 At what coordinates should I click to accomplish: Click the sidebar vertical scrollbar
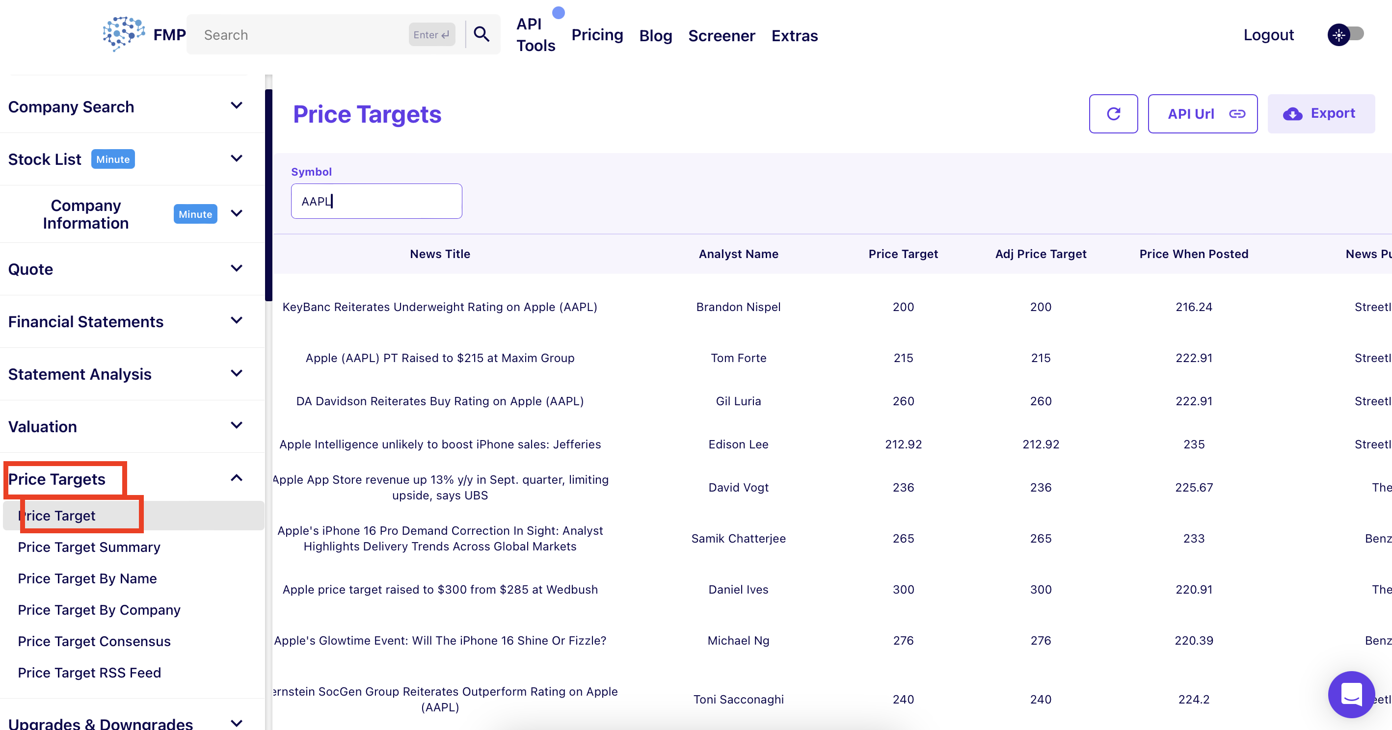(268, 194)
